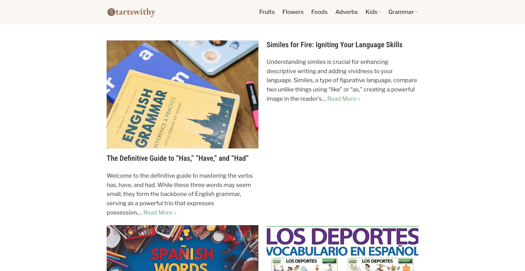Expand the Grammar dropdown chevron
Image resolution: width=525 pixels, height=271 pixels.
pyautogui.click(x=416, y=12)
